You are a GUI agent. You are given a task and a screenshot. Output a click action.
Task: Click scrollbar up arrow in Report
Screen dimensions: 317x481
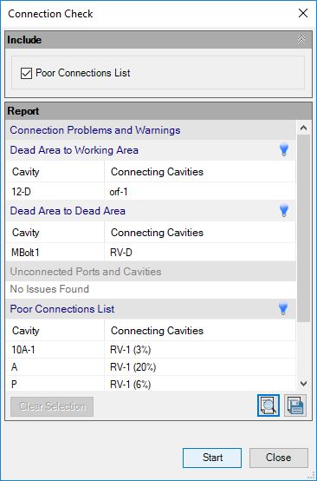click(303, 128)
